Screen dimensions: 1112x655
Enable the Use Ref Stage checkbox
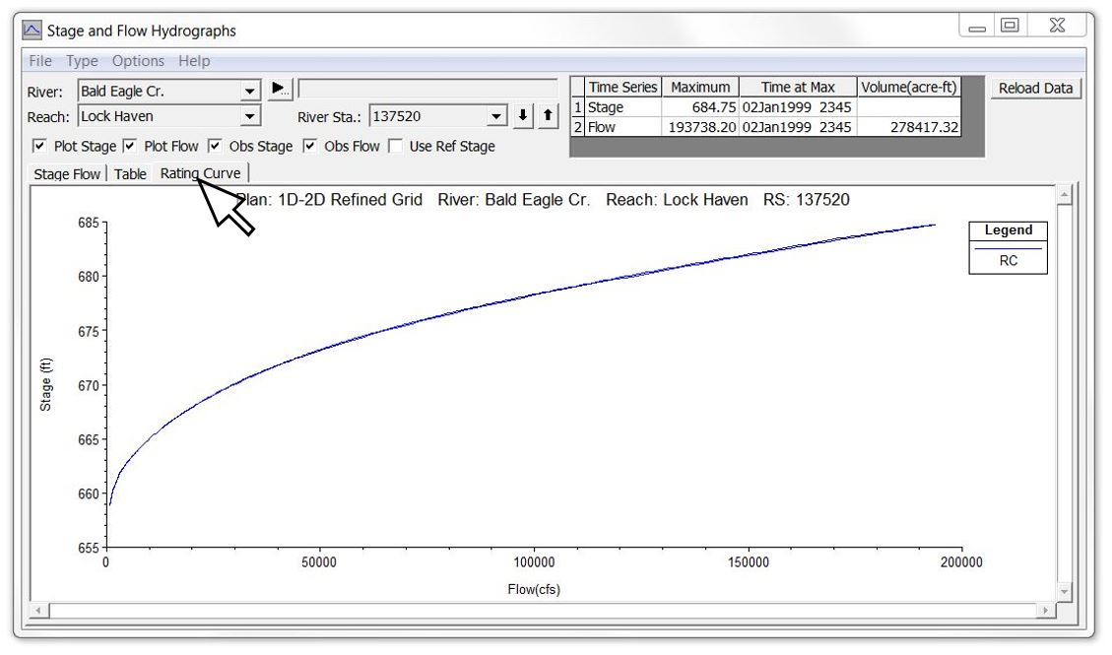point(396,146)
